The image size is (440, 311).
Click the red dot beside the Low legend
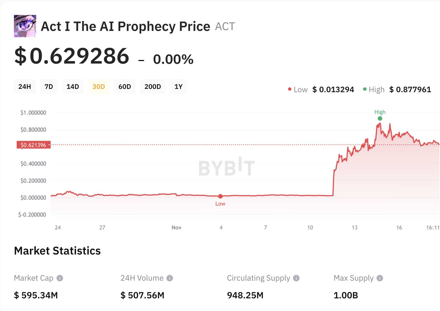(x=290, y=89)
